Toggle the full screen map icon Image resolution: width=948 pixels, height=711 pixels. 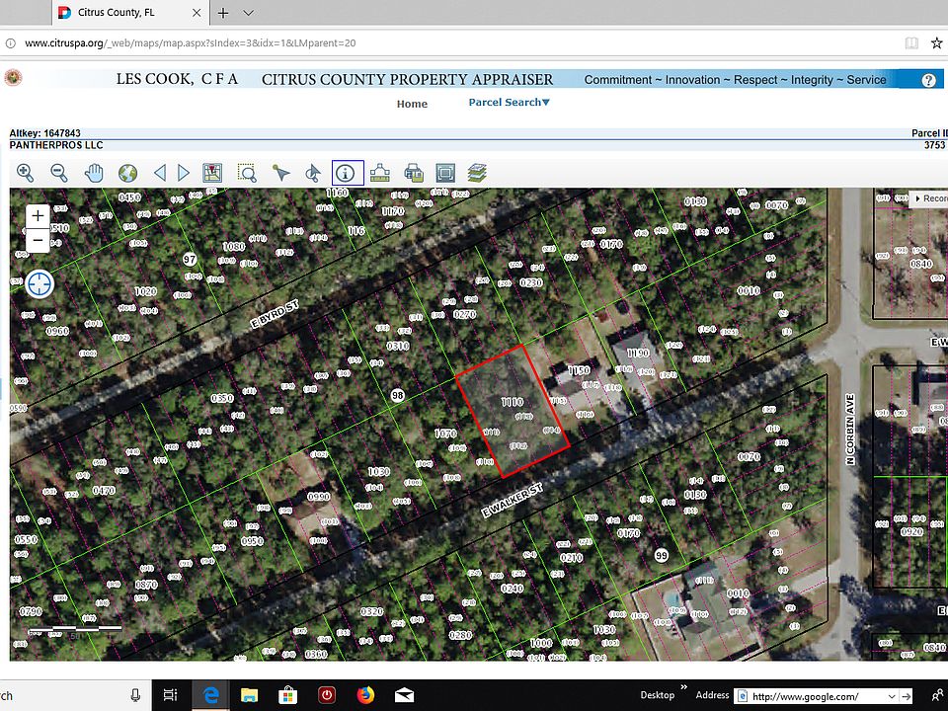445,173
